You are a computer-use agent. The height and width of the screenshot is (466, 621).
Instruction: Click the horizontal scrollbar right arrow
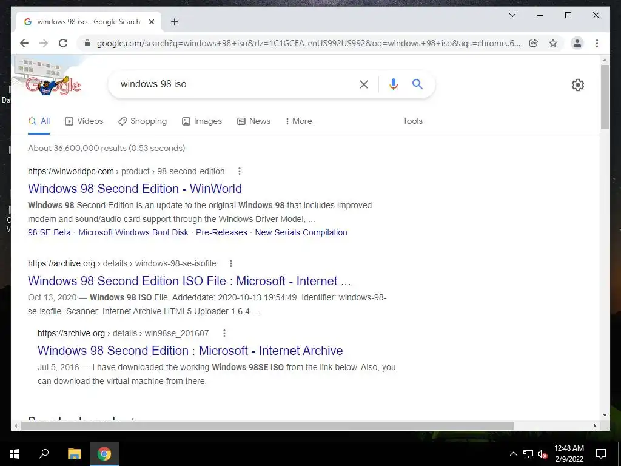coord(594,425)
